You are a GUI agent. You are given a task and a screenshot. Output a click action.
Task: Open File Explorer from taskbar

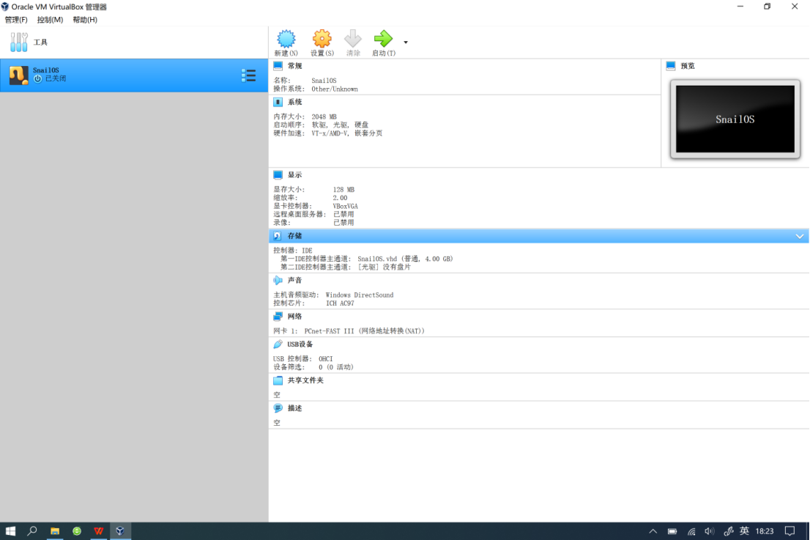[x=55, y=530]
